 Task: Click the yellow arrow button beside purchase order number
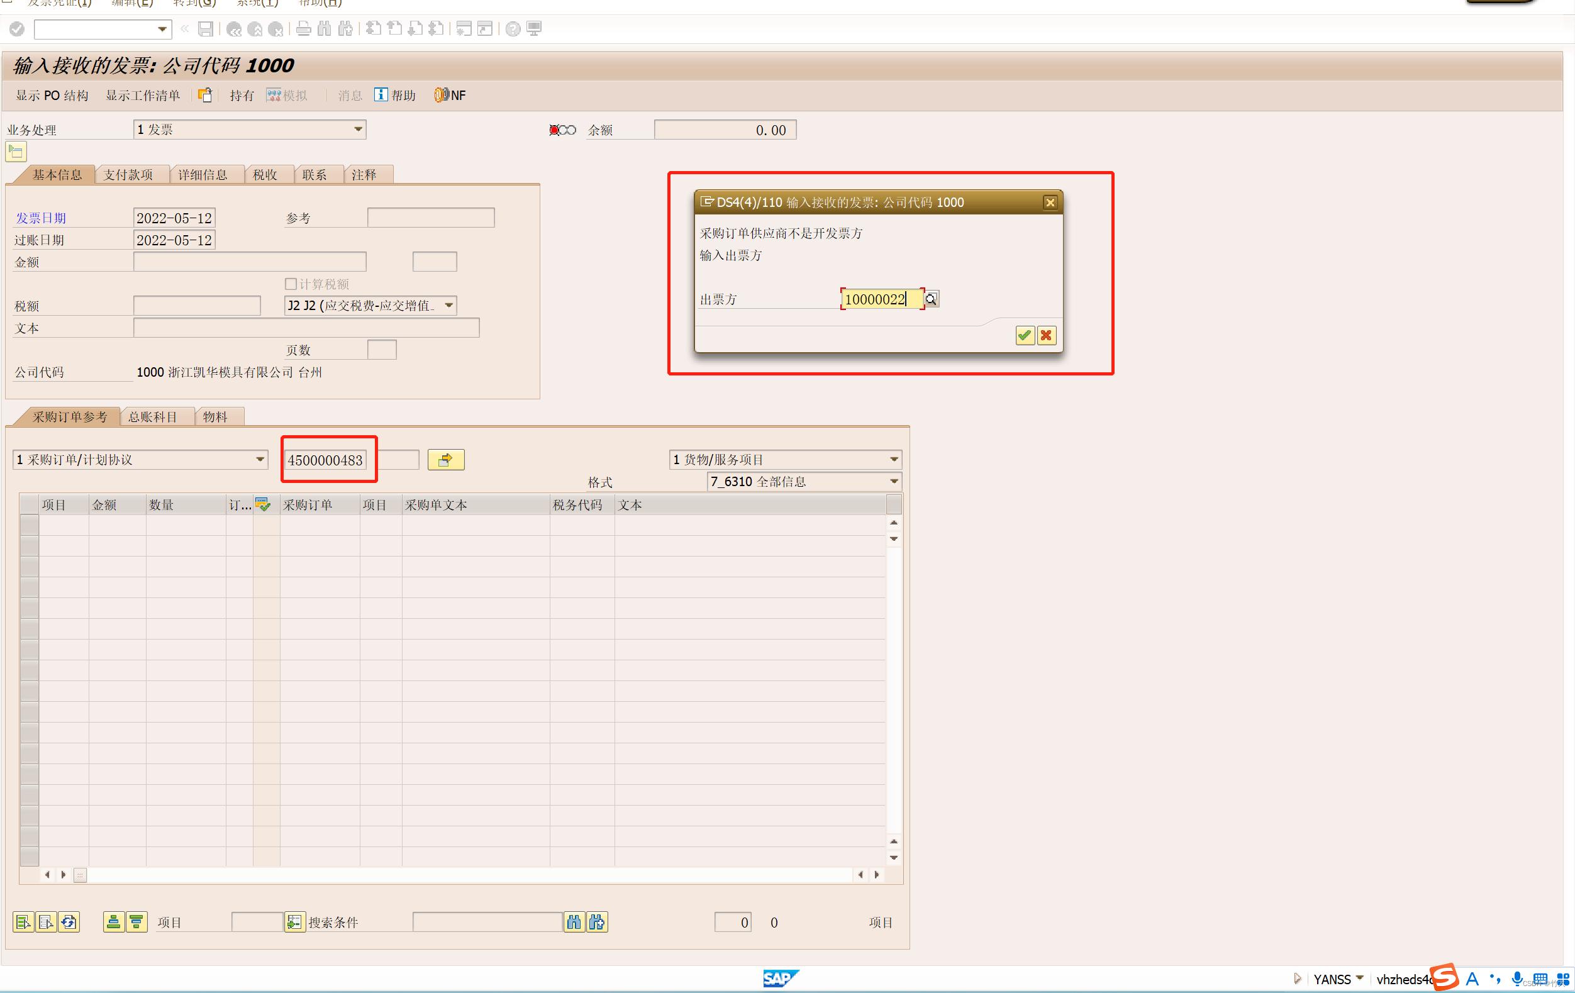click(x=445, y=460)
